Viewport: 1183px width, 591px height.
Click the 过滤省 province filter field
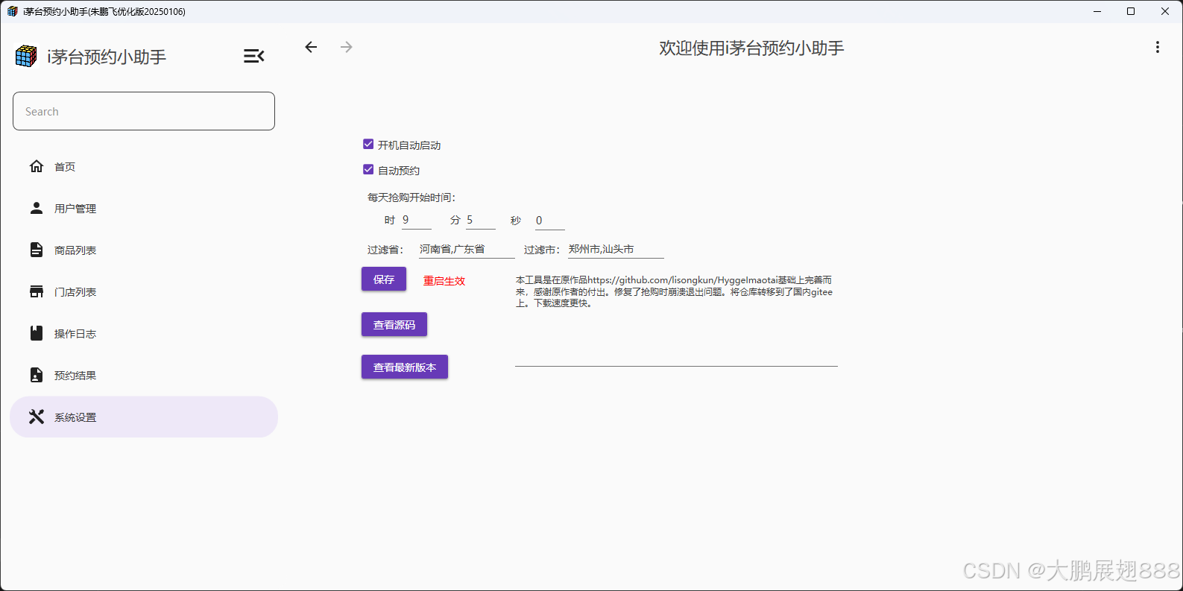[x=467, y=249]
